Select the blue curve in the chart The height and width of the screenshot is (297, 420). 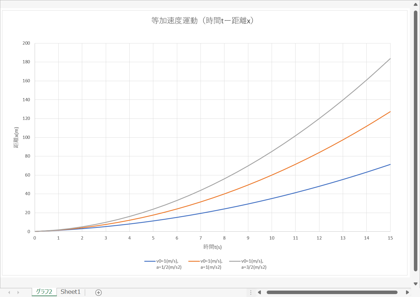coord(319,186)
